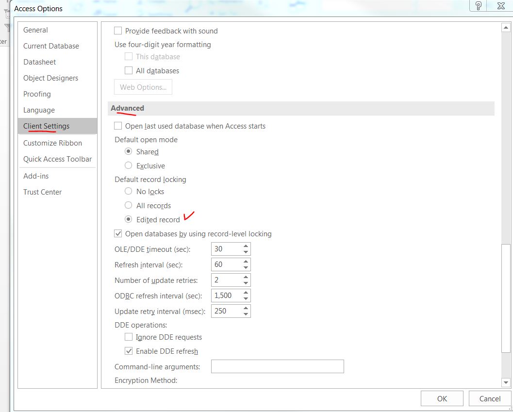Screen dimensions: 513x412
Task: Click the Command-line arguments text field
Action: (x=277, y=366)
